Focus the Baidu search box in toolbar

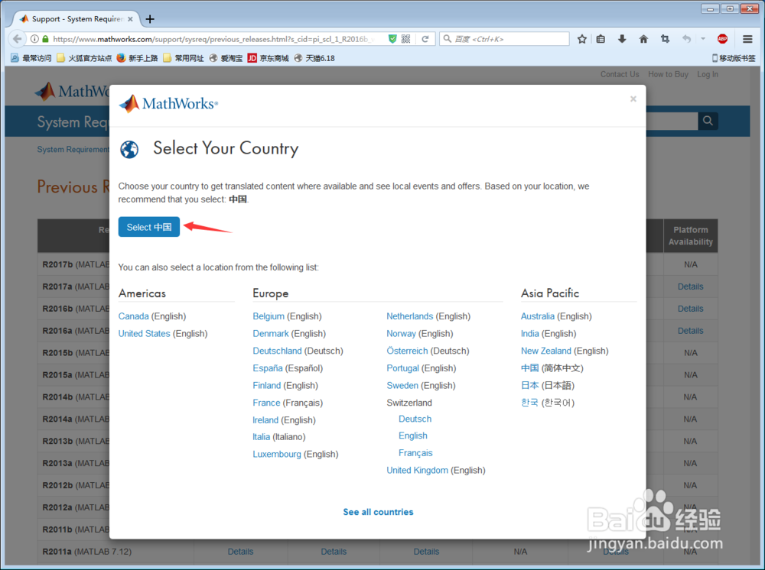[505, 39]
